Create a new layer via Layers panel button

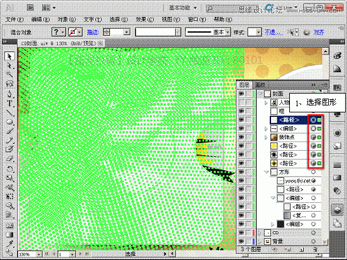pyautogui.click(x=302, y=249)
